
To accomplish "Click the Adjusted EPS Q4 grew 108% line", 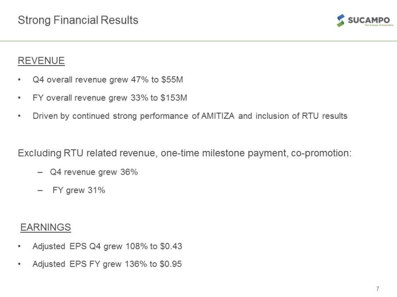I will 107,246.
